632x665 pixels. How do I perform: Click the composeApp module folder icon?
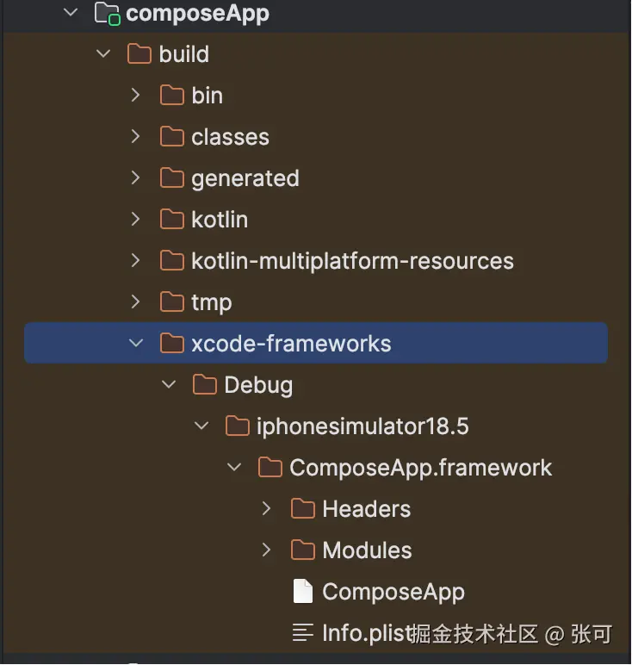coord(107,13)
